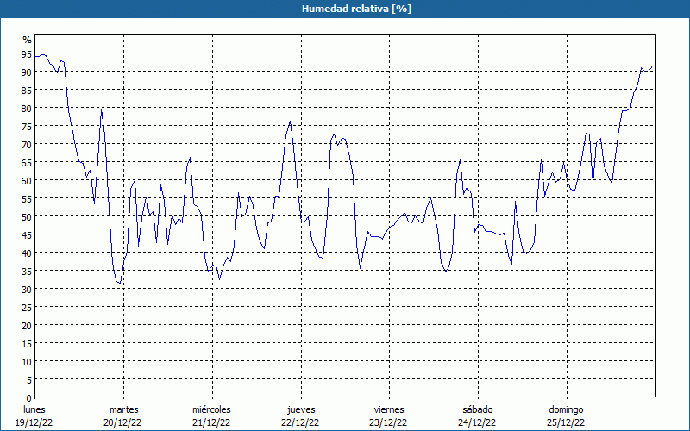Select the 55 value on the Y axis

[27, 199]
